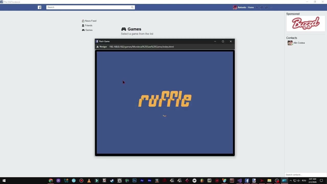This screenshot has height=184, width=327.
Task: Open VLC media player from the taskbar
Action: click(x=89, y=181)
